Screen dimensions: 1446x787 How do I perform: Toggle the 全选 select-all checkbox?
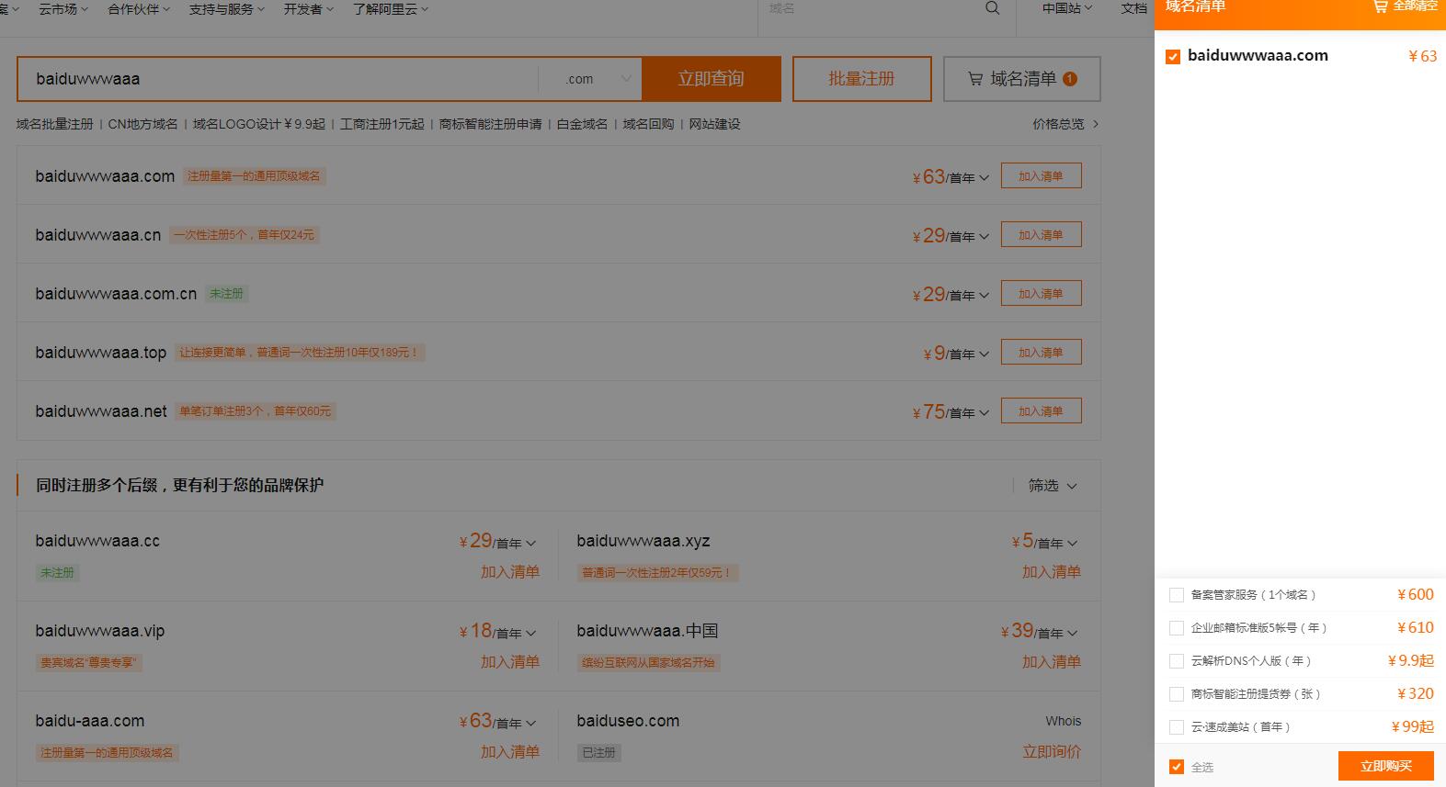click(1177, 767)
